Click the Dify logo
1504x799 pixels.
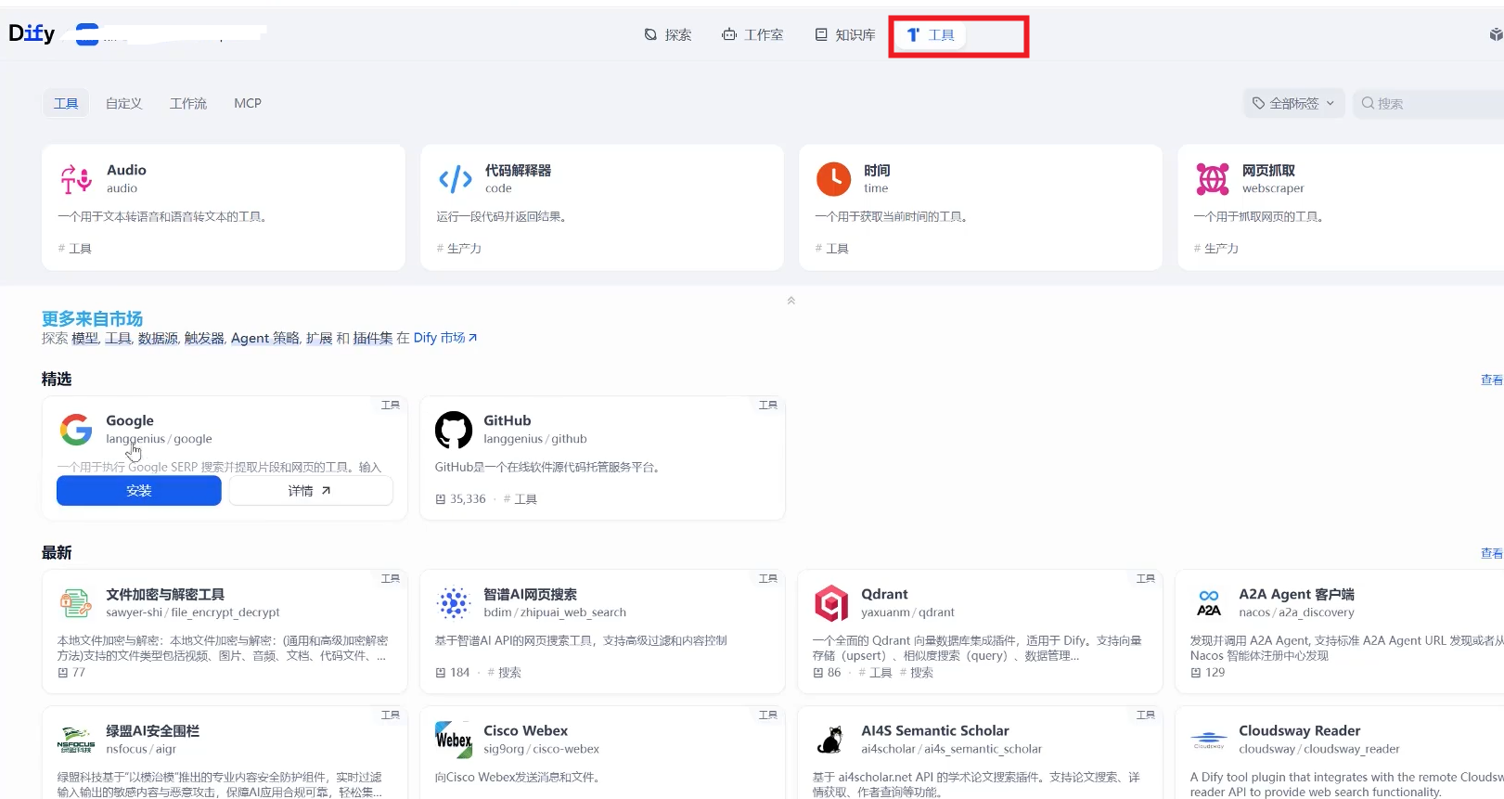(32, 33)
